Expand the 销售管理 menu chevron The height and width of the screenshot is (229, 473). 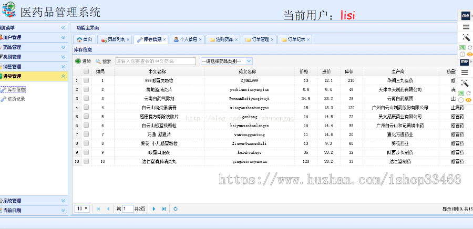point(63,67)
